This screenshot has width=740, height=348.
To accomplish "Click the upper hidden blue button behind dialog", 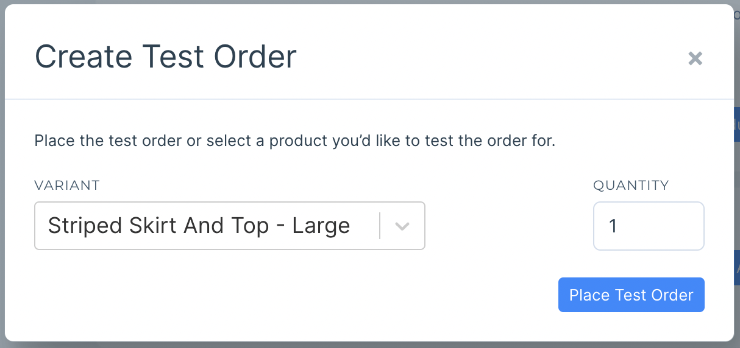I will 736,125.
